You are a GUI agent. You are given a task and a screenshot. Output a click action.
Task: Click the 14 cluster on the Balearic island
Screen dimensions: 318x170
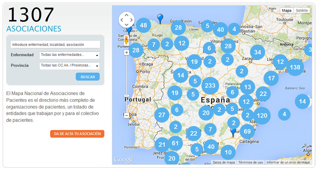pyautogui.click(x=302, y=101)
